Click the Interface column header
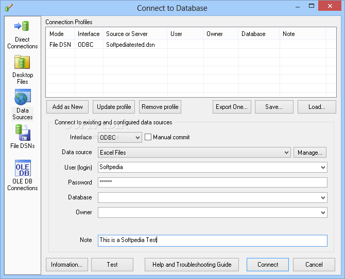345x279 pixels. point(89,34)
